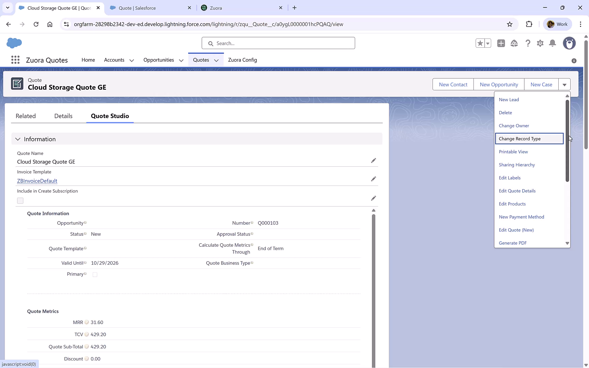589x368 pixels.
Task: Open the Quotes tab dropdown chevron
Action: pyautogui.click(x=216, y=60)
